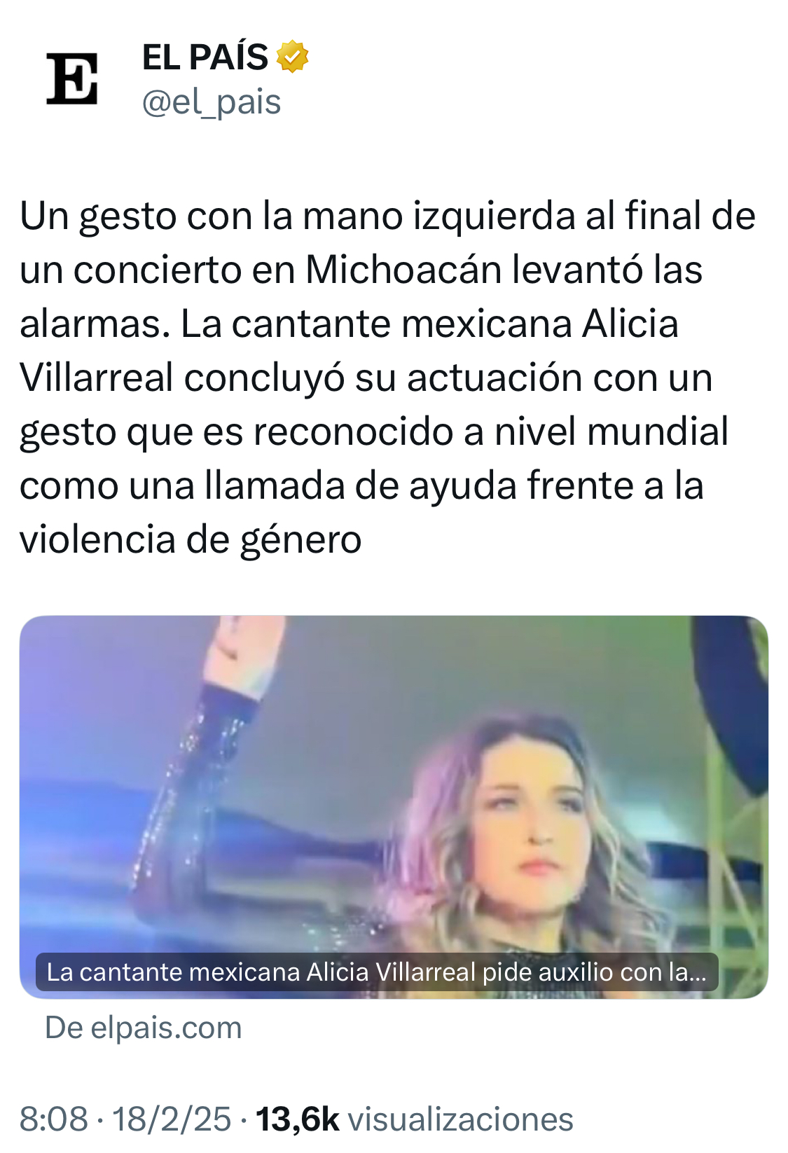Open the EL PAÍS display name
Viewport: 788px width, 1153px height.
pyautogui.click(x=205, y=57)
